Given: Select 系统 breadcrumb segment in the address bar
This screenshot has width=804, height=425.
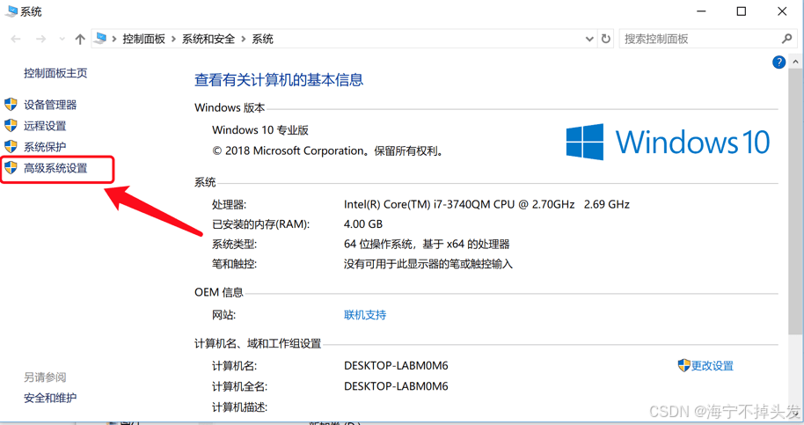Looking at the screenshot, I should 262,39.
